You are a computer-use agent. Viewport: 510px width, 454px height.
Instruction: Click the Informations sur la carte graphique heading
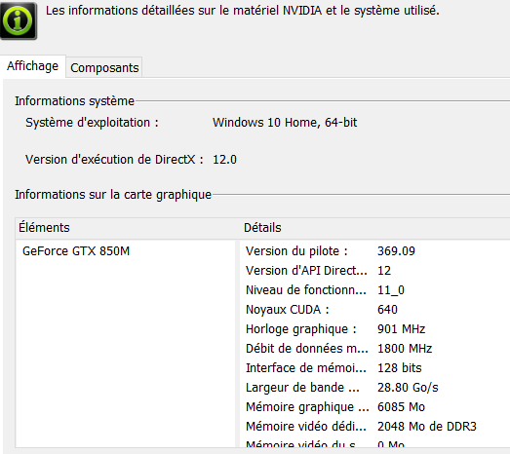113,195
